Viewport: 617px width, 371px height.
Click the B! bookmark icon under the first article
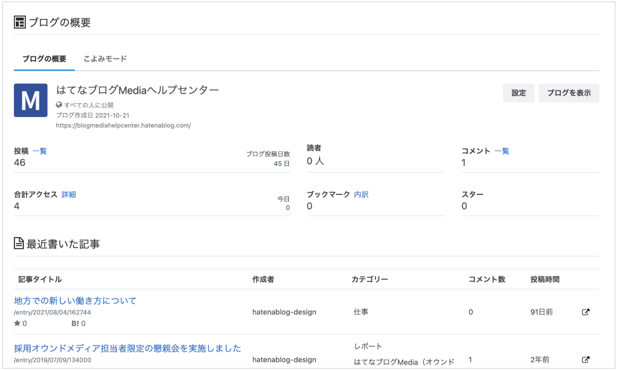[x=74, y=323]
